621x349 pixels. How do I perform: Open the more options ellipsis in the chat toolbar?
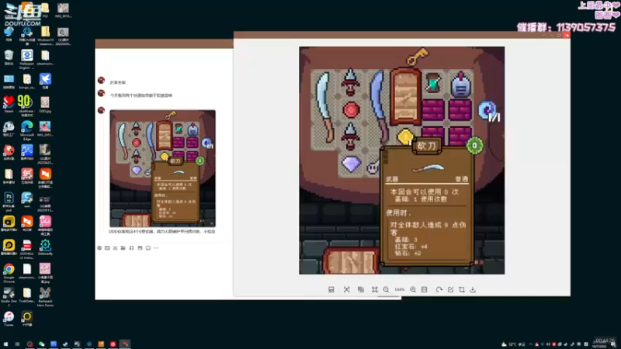(156, 248)
